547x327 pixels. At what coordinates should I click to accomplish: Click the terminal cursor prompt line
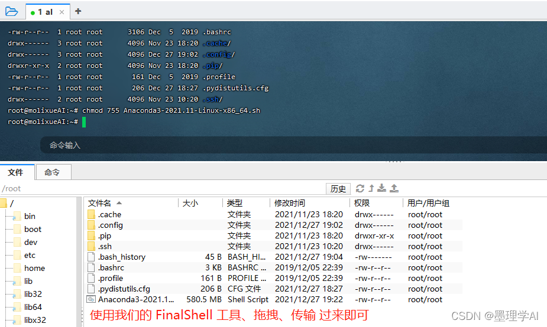point(47,122)
